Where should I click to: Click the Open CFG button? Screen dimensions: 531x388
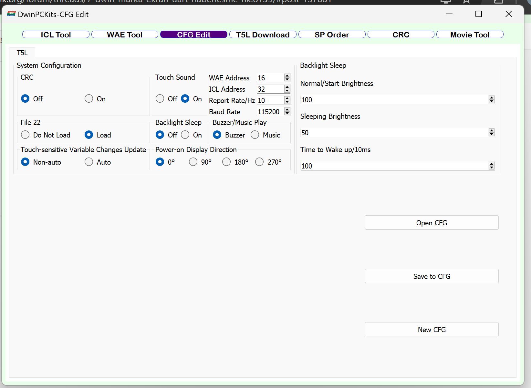pyautogui.click(x=432, y=222)
